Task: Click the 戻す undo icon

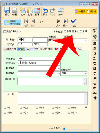Action: pos(45,11)
